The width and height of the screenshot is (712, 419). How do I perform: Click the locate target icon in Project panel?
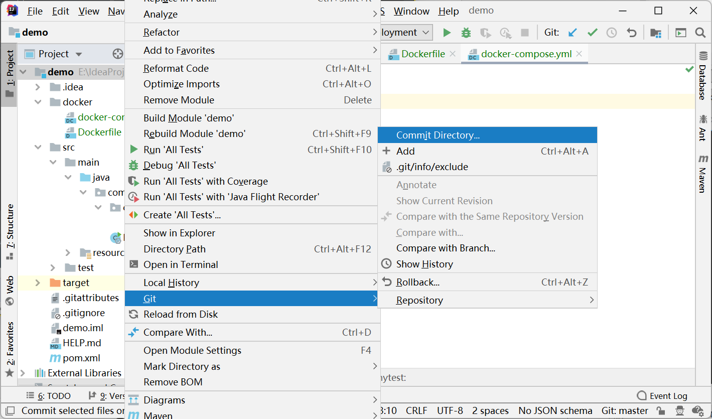click(117, 54)
